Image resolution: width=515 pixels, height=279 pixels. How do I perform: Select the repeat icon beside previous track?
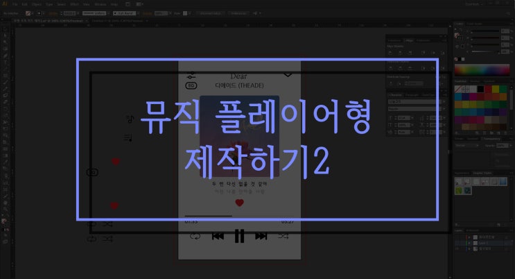[195, 236]
